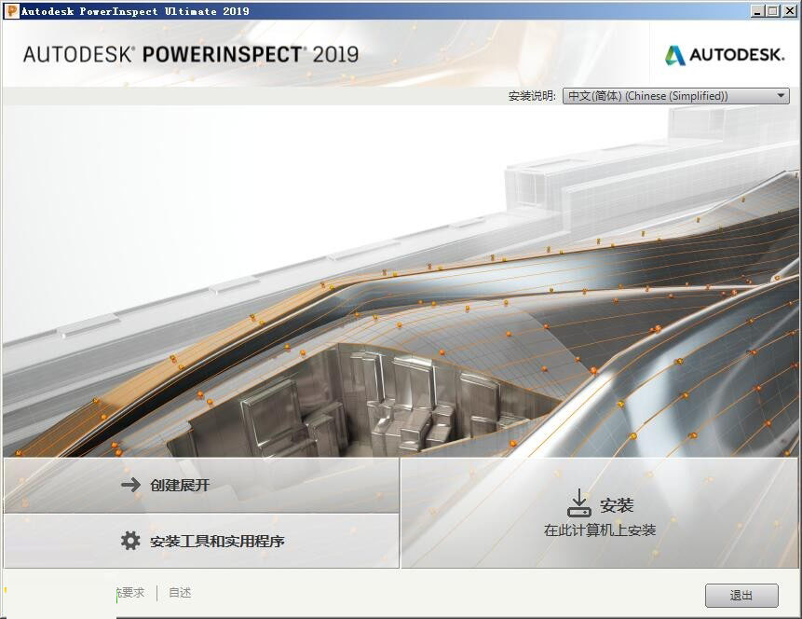802x619 pixels.
Task: Click the gear icon beside 安装工具和实用程序
Action: click(x=130, y=541)
